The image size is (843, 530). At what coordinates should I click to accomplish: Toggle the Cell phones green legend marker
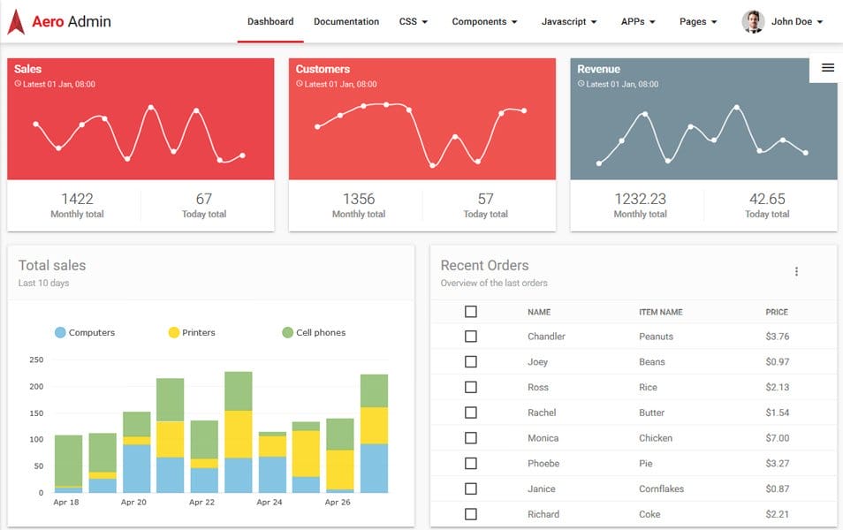click(287, 333)
